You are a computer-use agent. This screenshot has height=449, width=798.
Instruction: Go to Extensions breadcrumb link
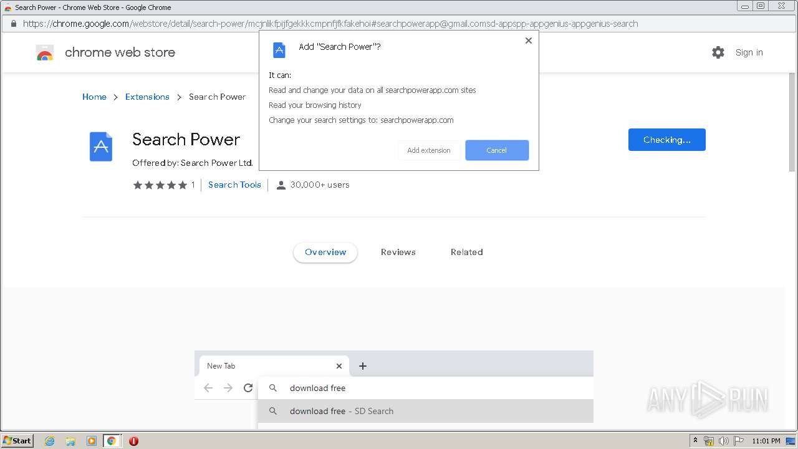[x=147, y=97]
